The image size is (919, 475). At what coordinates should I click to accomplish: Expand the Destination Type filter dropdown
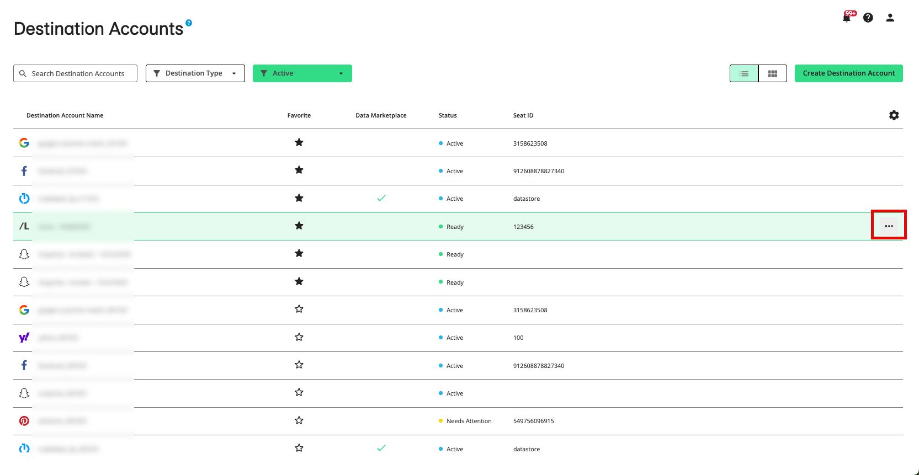195,73
